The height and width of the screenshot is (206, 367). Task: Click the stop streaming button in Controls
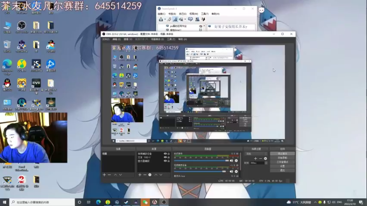click(x=282, y=154)
